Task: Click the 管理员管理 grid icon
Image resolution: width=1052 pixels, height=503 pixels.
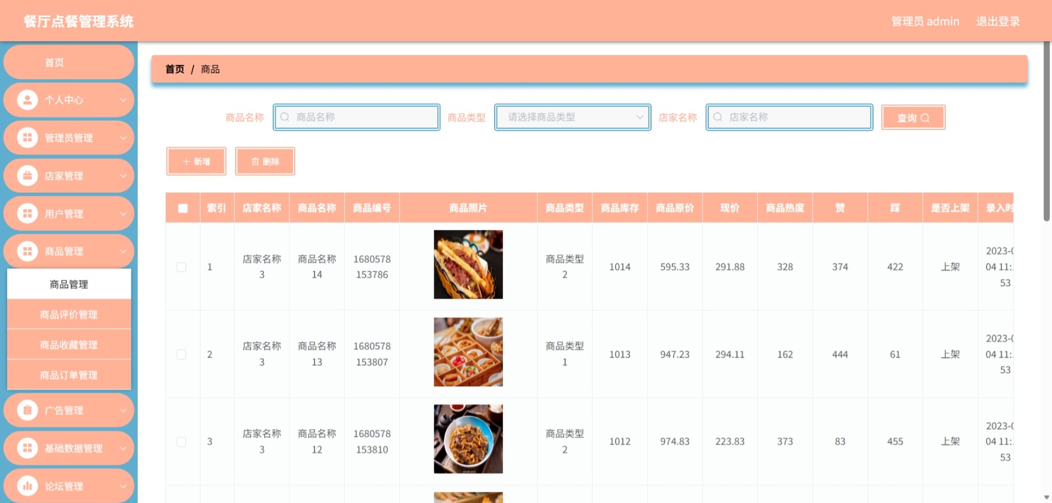Action: tap(27, 138)
